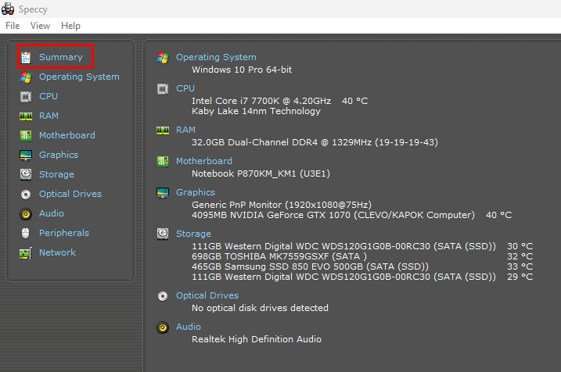This screenshot has height=372, width=561.
Task: Open the View menu
Action: click(40, 26)
